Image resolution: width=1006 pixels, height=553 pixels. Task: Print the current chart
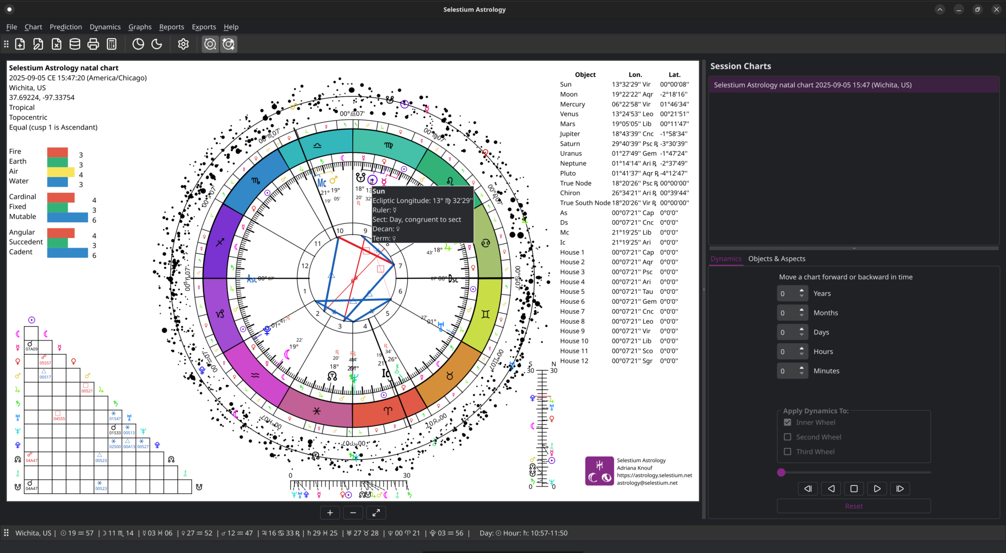point(93,44)
